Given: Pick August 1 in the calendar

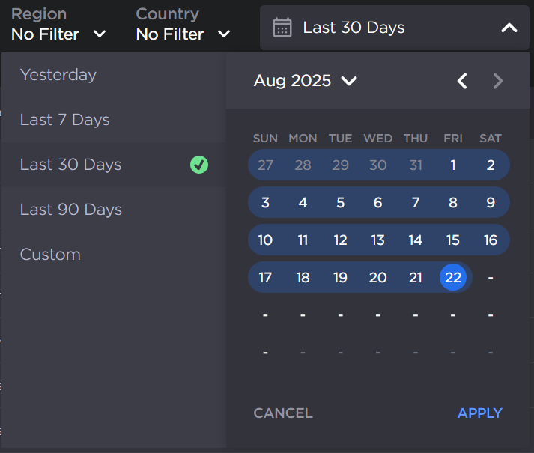Looking at the screenshot, I should click(x=453, y=165).
